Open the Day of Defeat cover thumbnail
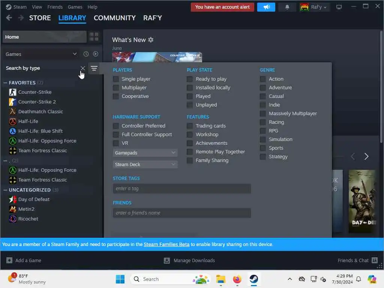The height and width of the screenshot is (288, 384). point(362,201)
